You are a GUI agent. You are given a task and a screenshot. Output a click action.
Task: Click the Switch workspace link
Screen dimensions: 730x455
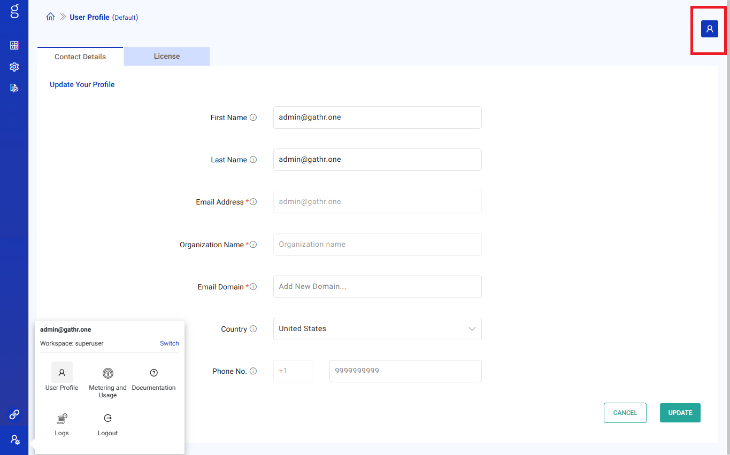tap(169, 343)
